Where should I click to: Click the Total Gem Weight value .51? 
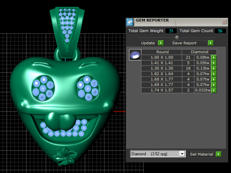171,31
